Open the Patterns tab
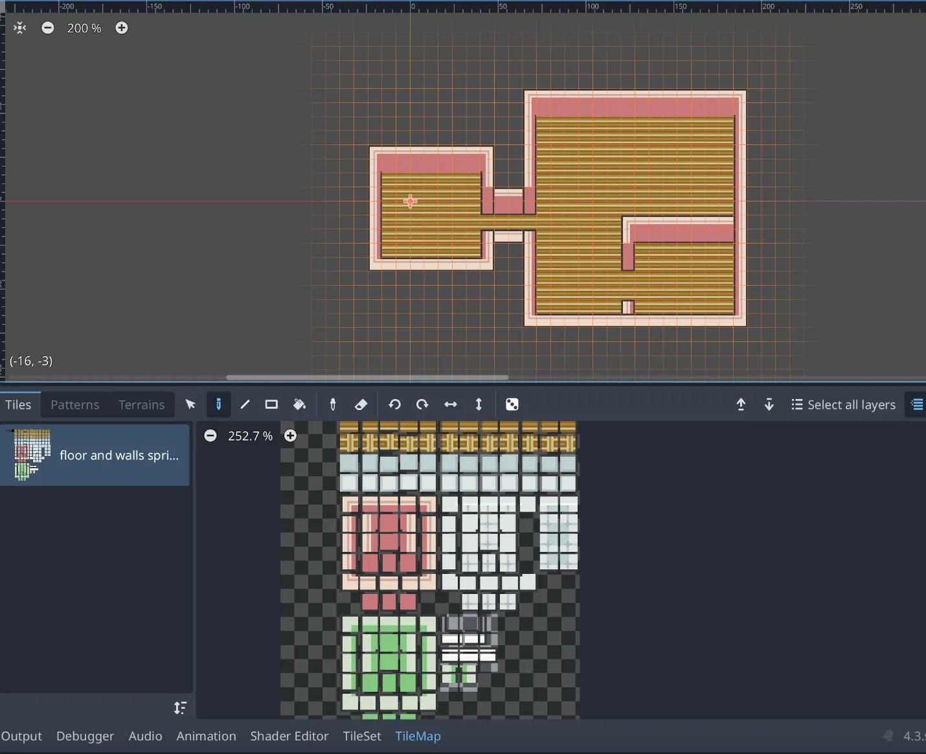The image size is (926, 754). point(75,405)
